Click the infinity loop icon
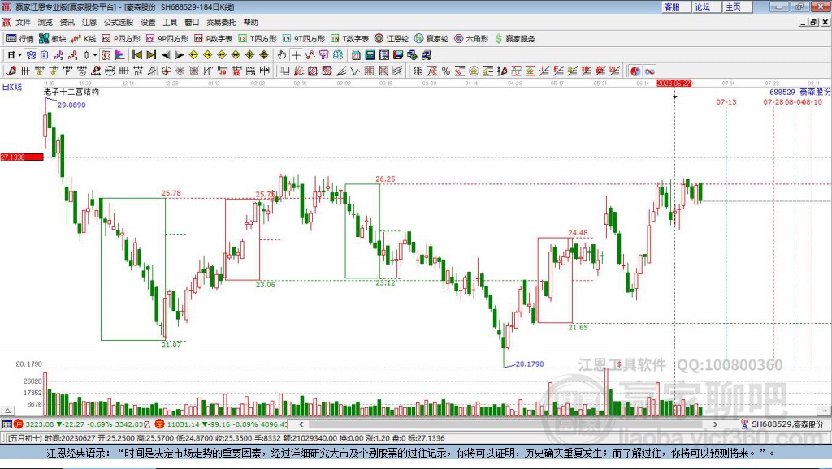 [x=649, y=71]
